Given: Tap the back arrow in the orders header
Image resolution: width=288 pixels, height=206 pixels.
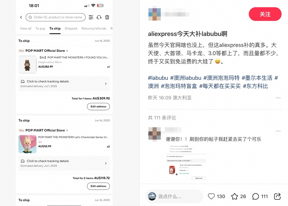Looking at the screenshot, I should (x=21, y=17).
